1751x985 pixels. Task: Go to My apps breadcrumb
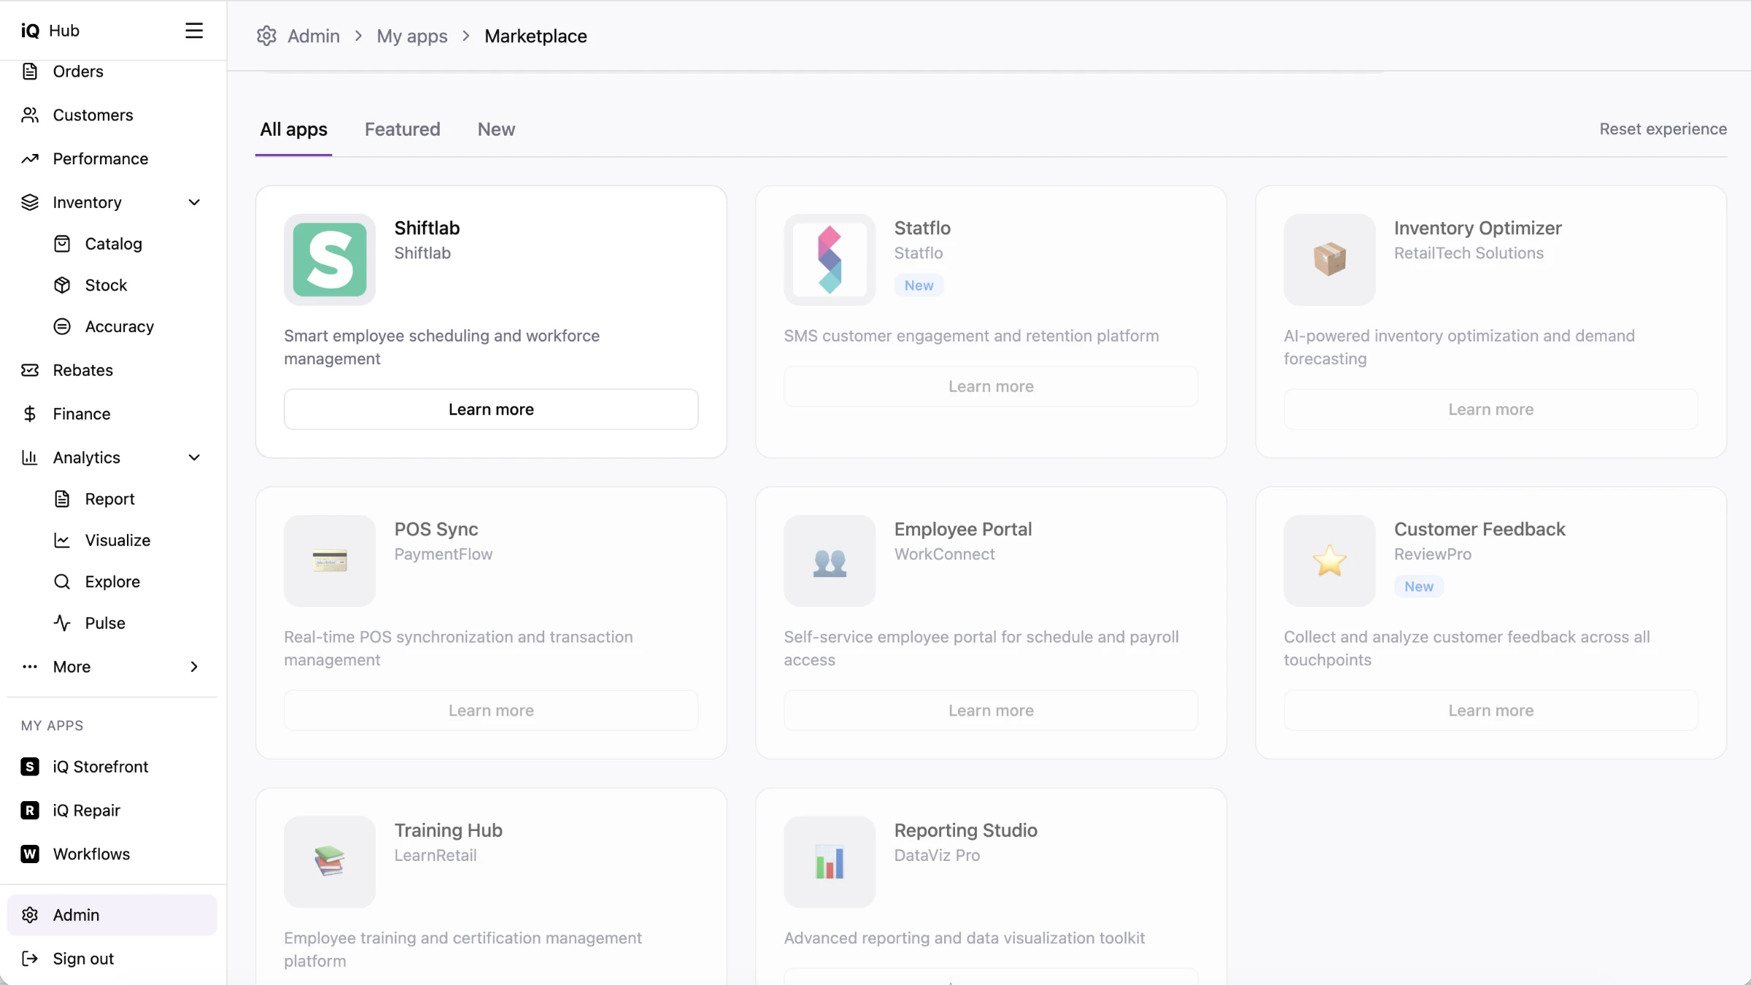412,36
